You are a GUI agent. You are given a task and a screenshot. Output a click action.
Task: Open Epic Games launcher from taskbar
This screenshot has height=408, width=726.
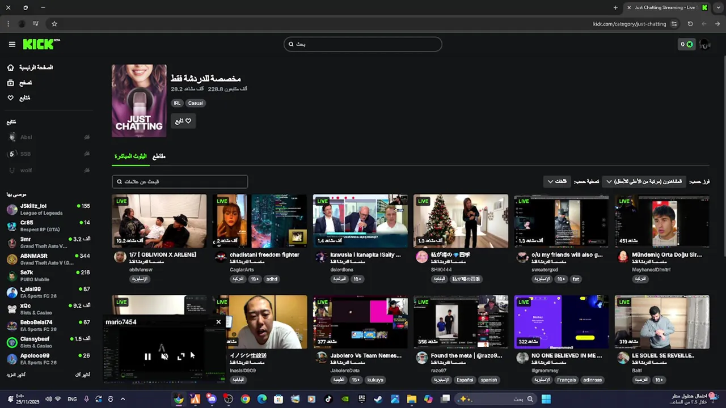pyautogui.click(x=361, y=399)
